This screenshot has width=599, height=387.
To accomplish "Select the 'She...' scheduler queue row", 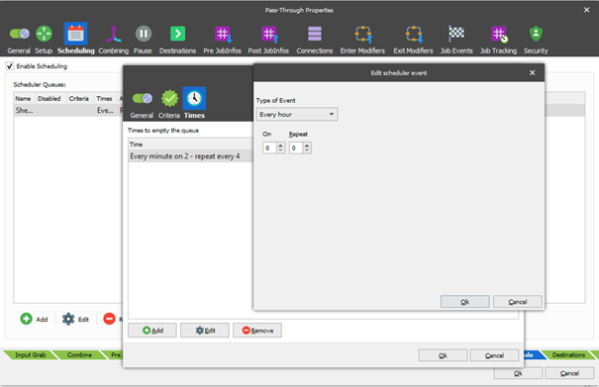I will click(68, 111).
